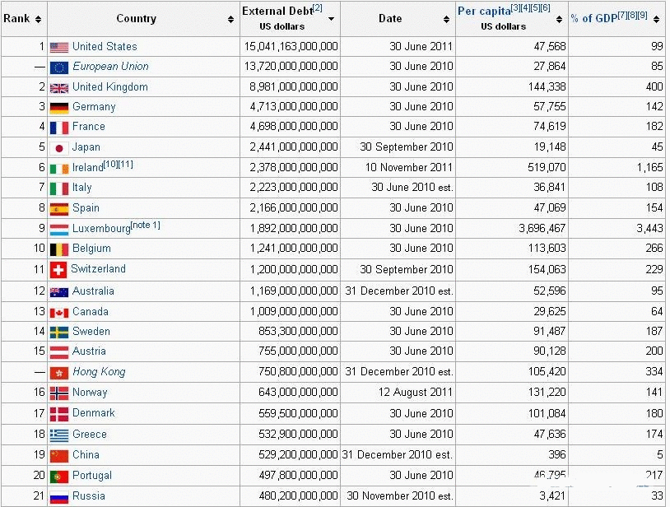Click the Hong Kong flag icon

[x=59, y=373]
